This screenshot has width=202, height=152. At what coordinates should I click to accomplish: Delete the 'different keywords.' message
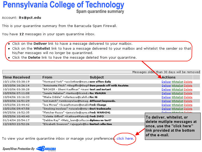pos(188,101)
